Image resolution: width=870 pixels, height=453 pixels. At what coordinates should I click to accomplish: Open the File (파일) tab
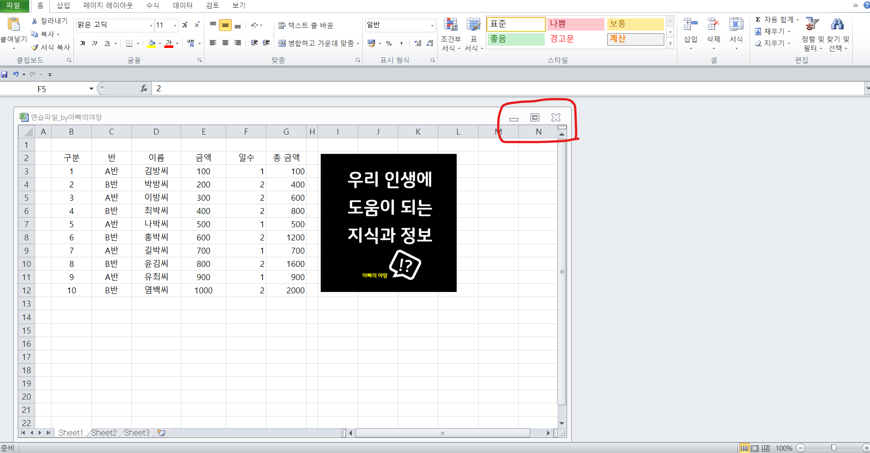(x=14, y=5)
